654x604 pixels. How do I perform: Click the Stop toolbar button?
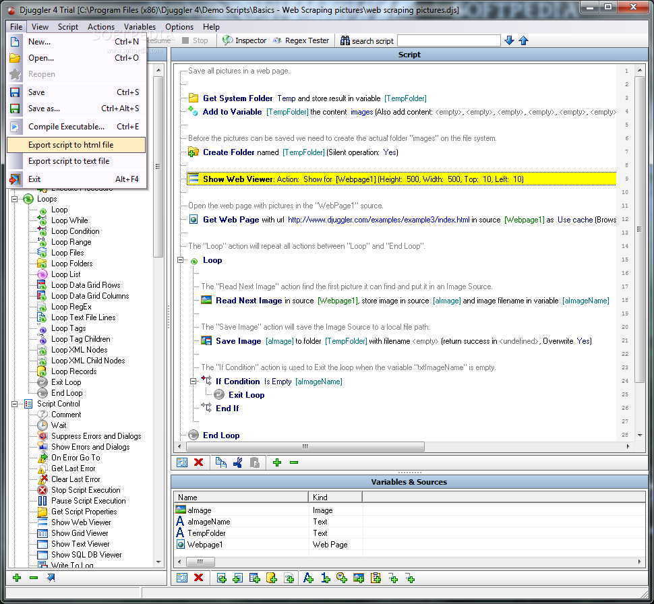tap(196, 40)
